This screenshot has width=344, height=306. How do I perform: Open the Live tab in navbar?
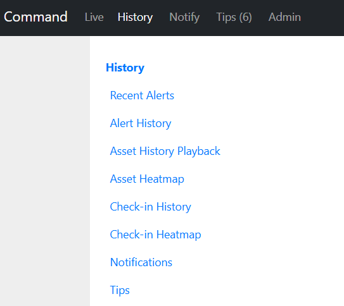(94, 17)
